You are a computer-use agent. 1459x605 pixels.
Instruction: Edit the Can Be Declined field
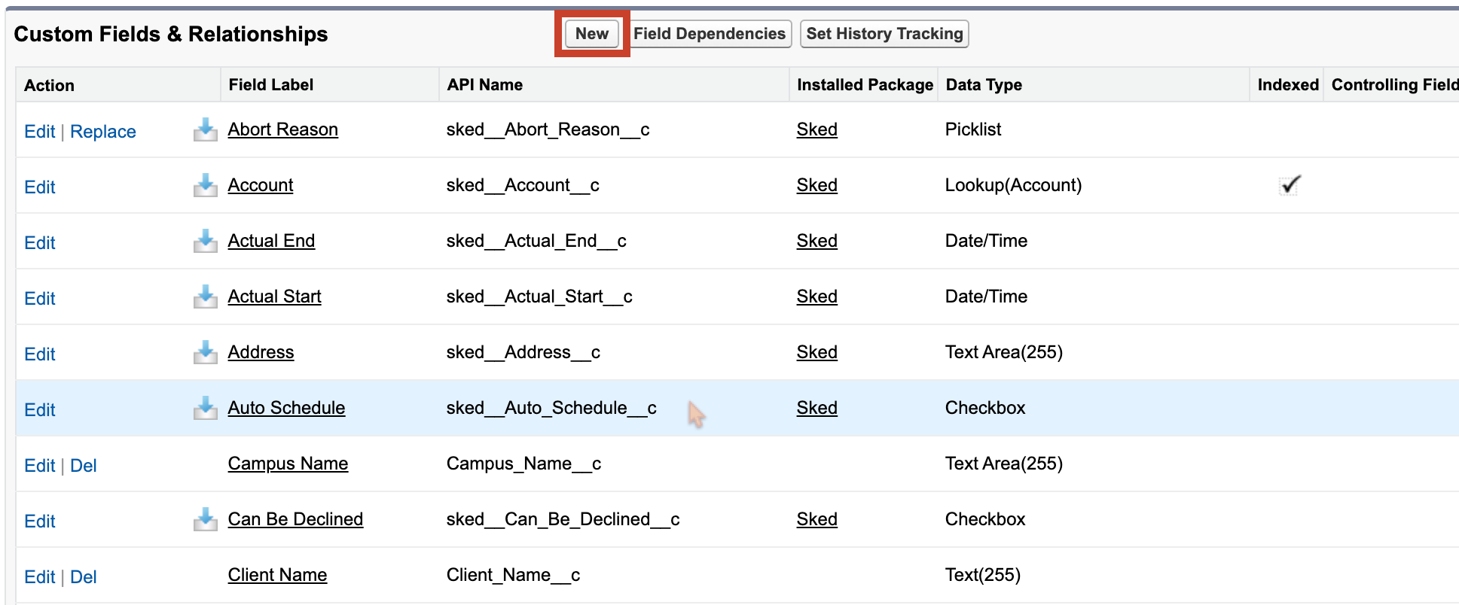(x=39, y=521)
